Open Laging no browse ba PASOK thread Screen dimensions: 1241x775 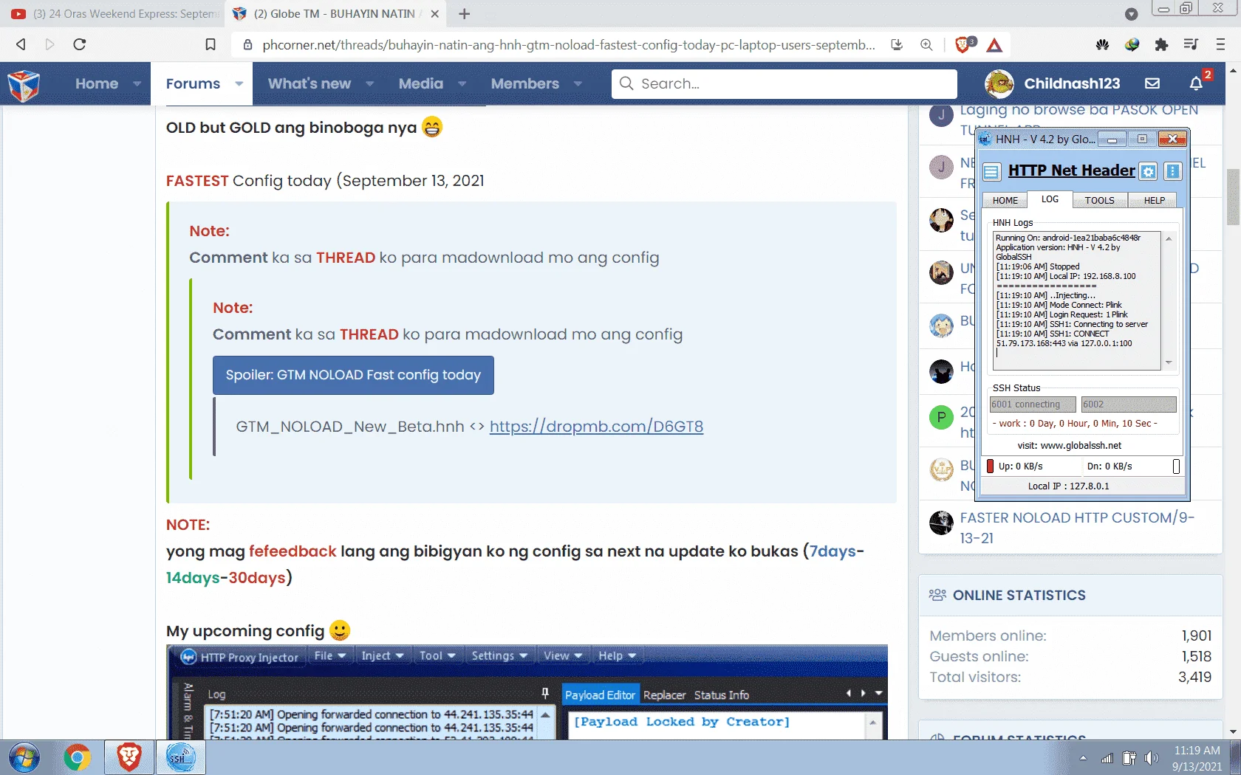click(1078, 110)
